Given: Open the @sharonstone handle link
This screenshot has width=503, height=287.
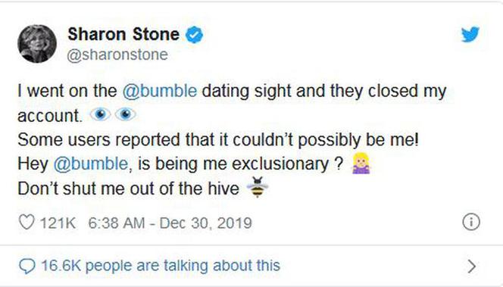Looking at the screenshot, I should 117,55.
